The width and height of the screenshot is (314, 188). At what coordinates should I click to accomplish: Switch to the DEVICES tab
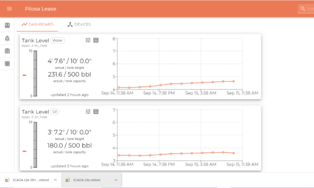click(x=79, y=24)
